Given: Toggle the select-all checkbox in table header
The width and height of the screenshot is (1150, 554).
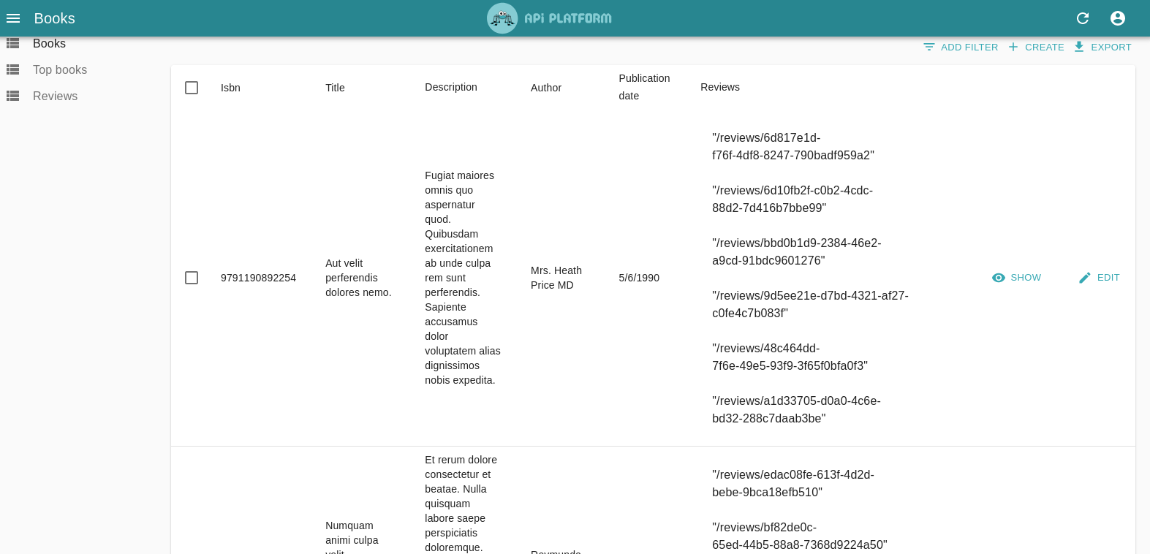Looking at the screenshot, I should [192, 88].
